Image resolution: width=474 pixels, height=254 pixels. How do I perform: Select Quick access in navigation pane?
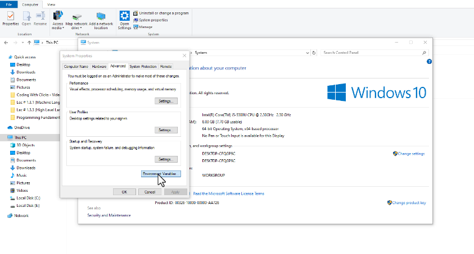click(25, 57)
